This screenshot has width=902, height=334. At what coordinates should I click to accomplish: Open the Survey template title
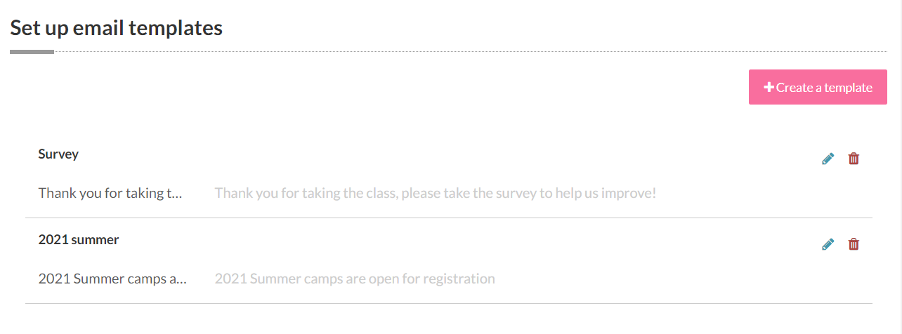[x=58, y=154]
